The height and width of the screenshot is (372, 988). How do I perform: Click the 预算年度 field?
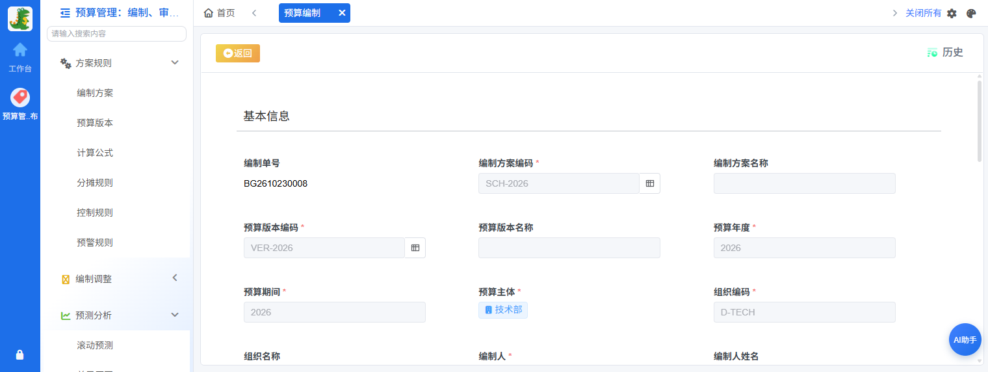click(805, 248)
